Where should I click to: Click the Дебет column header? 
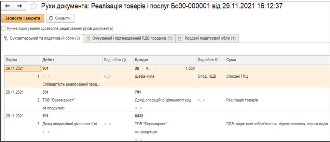point(48,60)
